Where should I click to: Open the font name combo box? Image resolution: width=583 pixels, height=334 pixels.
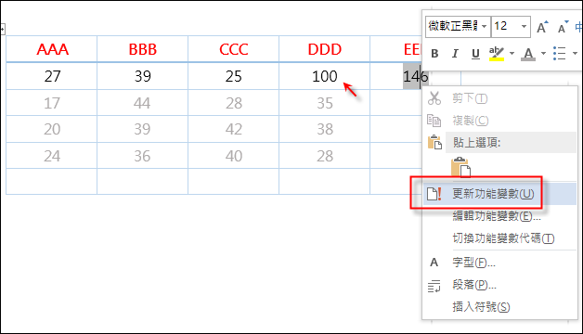458,26
